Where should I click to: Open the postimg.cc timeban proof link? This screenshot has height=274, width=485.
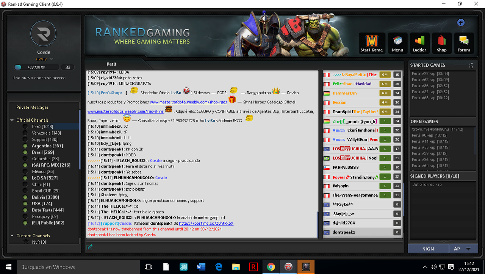point(206,224)
